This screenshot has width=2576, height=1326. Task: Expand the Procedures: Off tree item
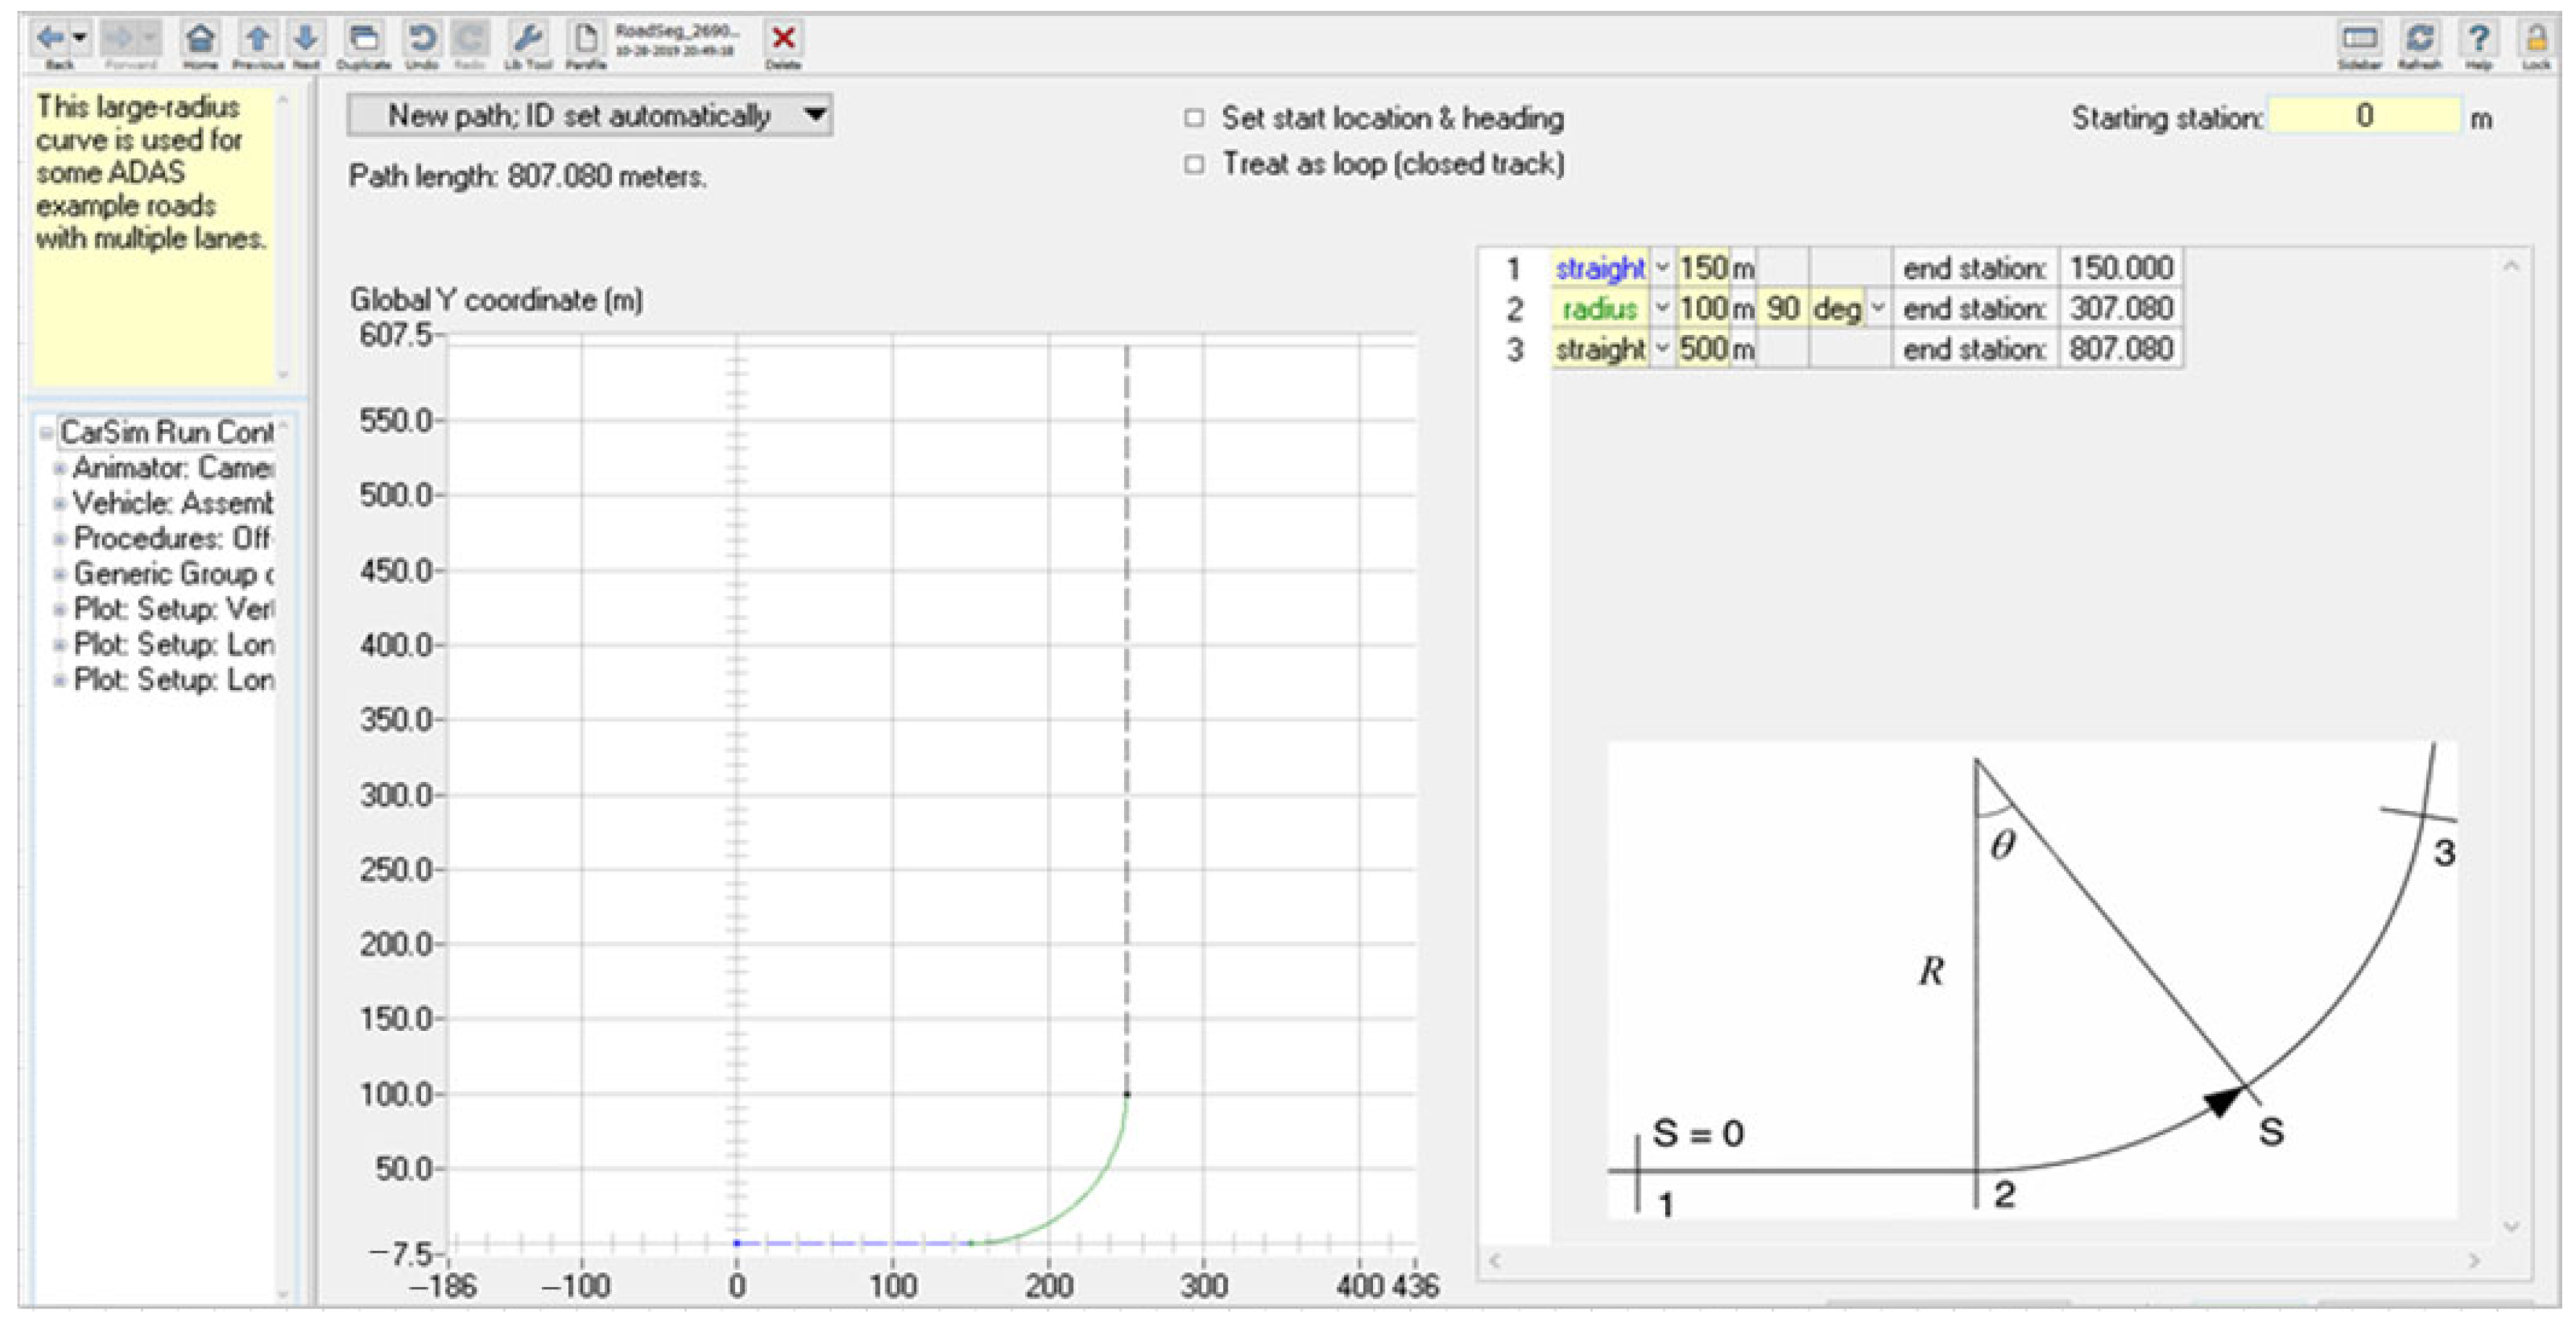click(x=60, y=539)
